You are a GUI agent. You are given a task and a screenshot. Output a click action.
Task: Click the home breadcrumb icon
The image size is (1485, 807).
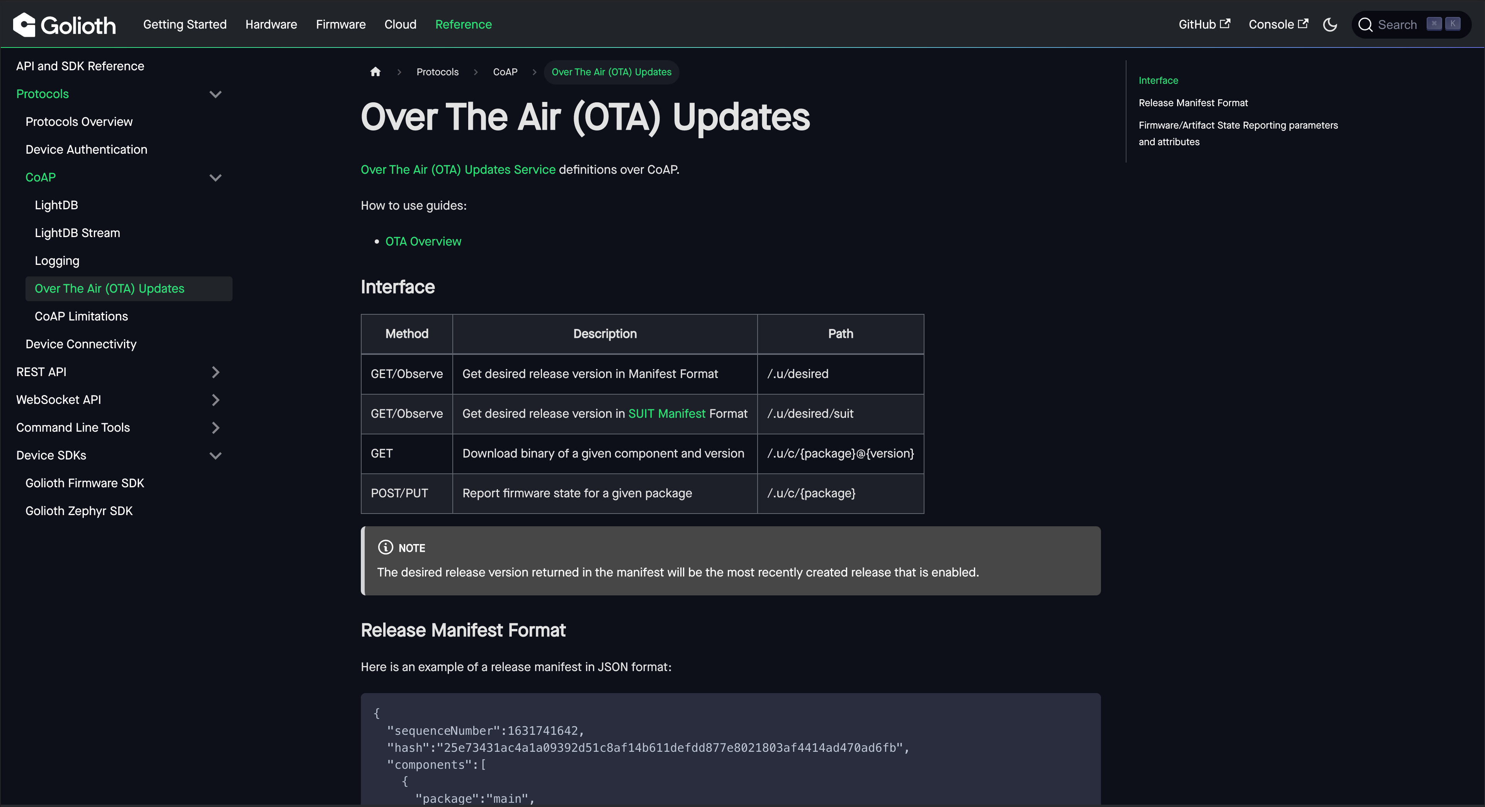tap(375, 72)
